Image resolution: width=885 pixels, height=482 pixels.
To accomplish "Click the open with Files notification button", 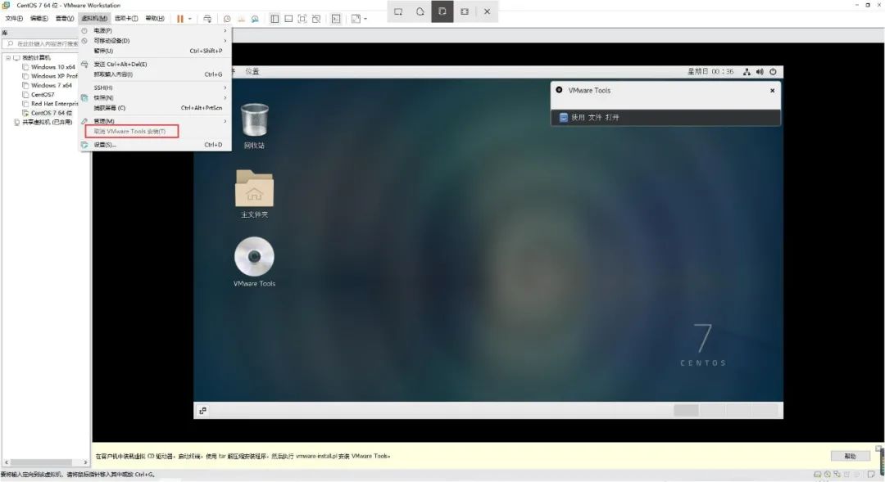I will pos(665,117).
